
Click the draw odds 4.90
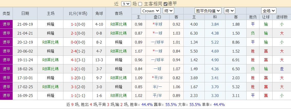pos(215,60)
